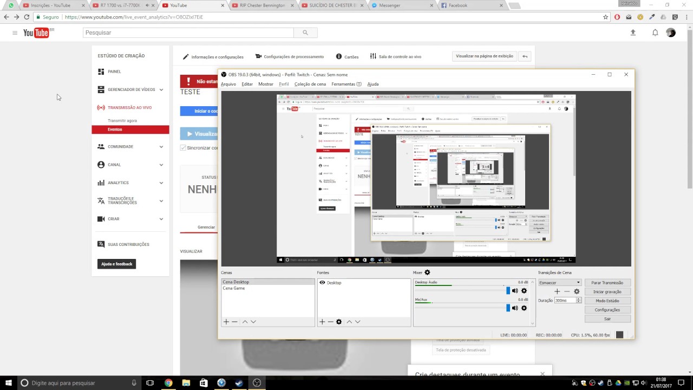Viewport: 693px width, 390px height.
Task: Open YouTube notifications bell
Action: [x=655, y=32]
